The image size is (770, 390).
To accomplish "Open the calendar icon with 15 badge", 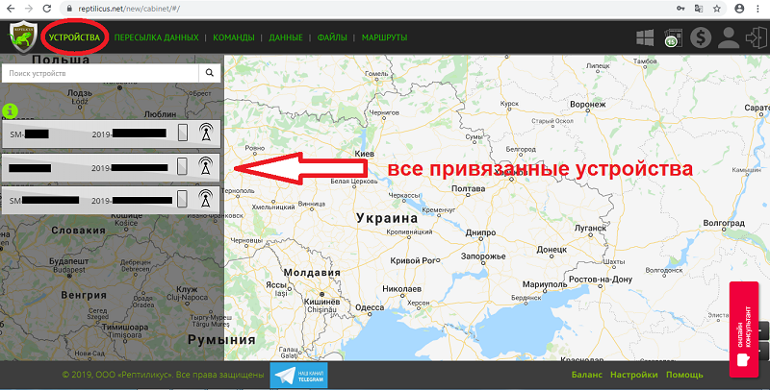I will click(673, 37).
